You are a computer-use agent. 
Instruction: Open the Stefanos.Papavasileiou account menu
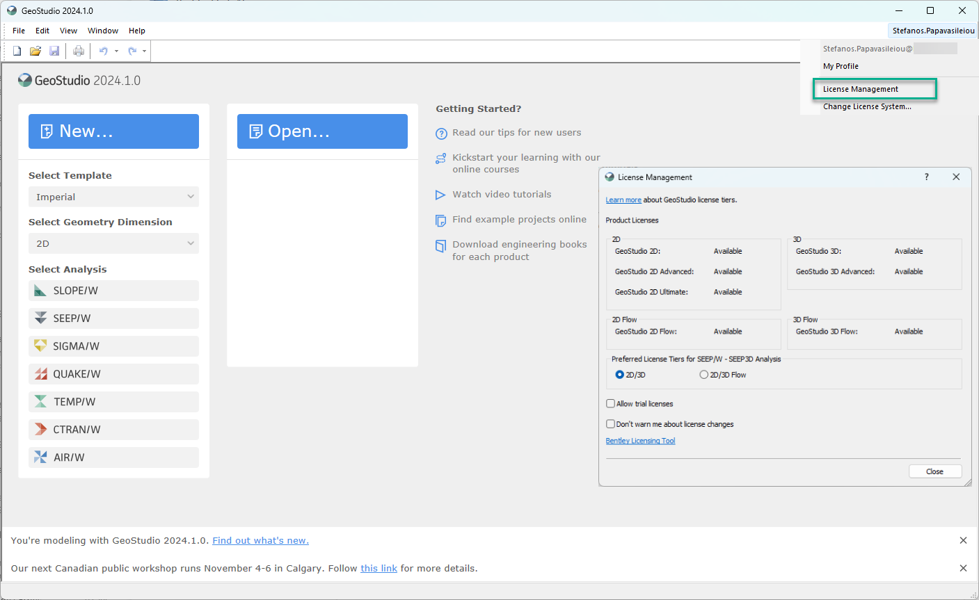coord(932,31)
